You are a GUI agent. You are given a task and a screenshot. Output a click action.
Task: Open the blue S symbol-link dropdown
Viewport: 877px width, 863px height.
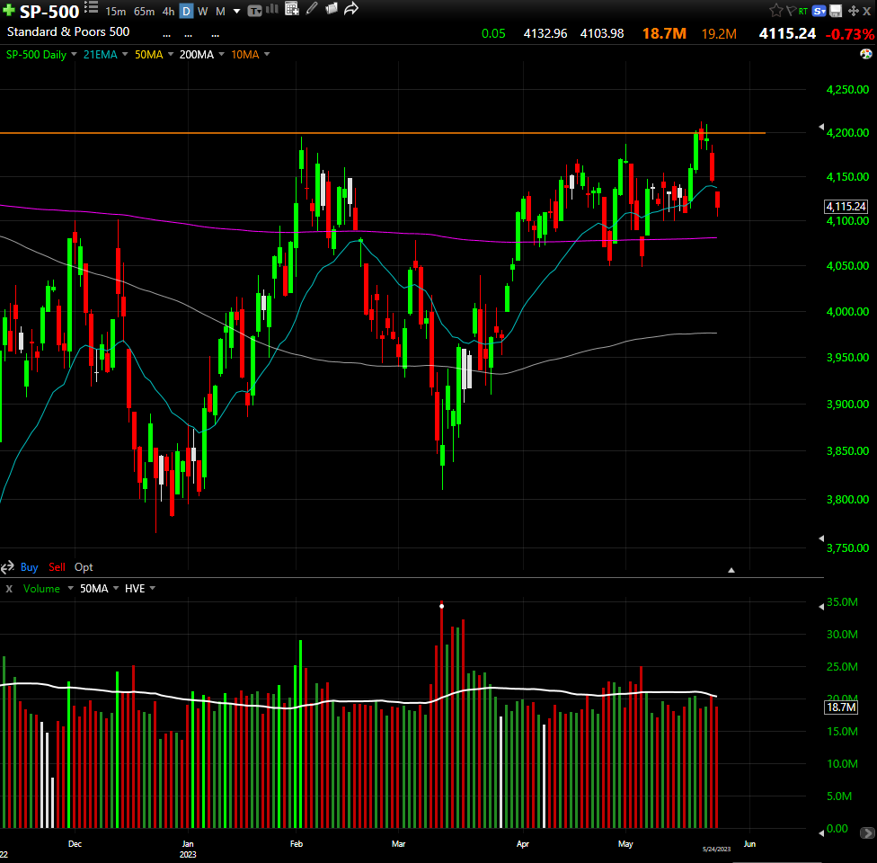tap(819, 11)
